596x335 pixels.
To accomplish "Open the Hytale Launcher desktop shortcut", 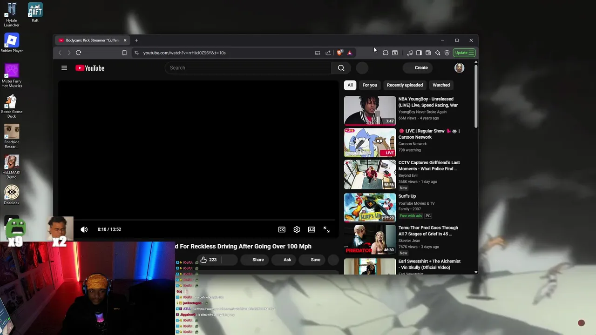I will click(x=12, y=15).
